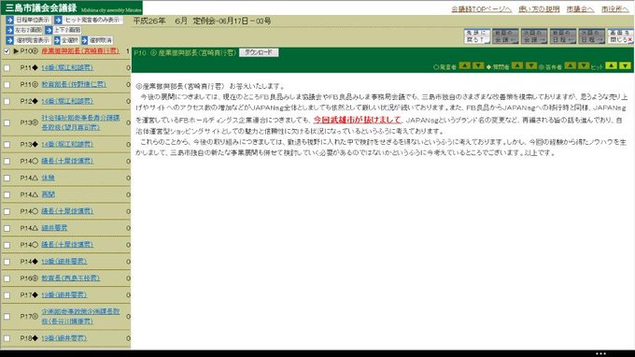This screenshot has width=635, height=357.
Task: Select 上下2画面 split layout
Action: [x=63, y=30]
